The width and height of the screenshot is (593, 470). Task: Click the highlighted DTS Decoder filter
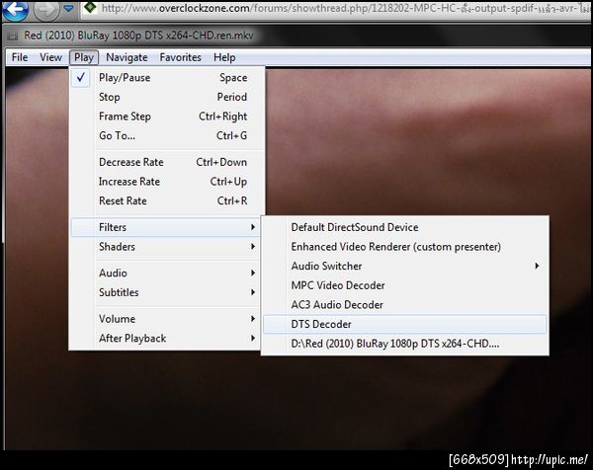pyautogui.click(x=404, y=324)
